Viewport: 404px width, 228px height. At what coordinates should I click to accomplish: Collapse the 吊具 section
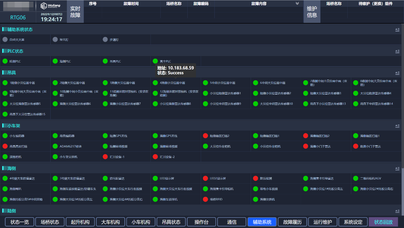[397, 73]
